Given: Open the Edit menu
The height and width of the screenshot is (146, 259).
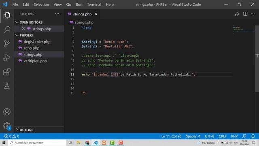Looking at the screenshot, I should coord(26,4).
